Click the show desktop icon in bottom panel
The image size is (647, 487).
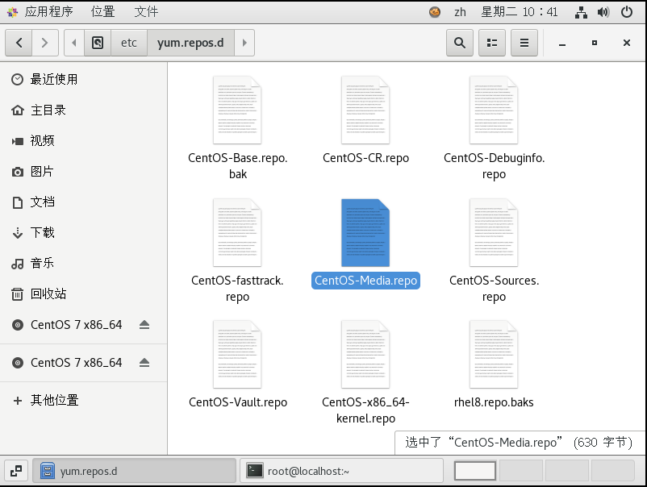coord(16,471)
